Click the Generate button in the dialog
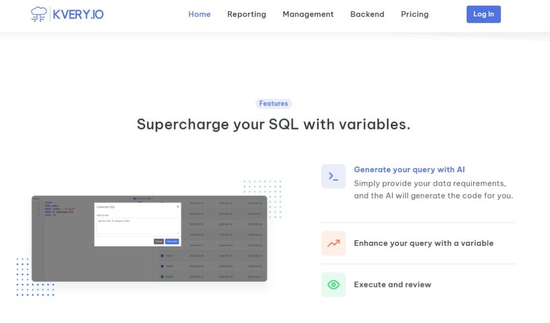 point(172,241)
